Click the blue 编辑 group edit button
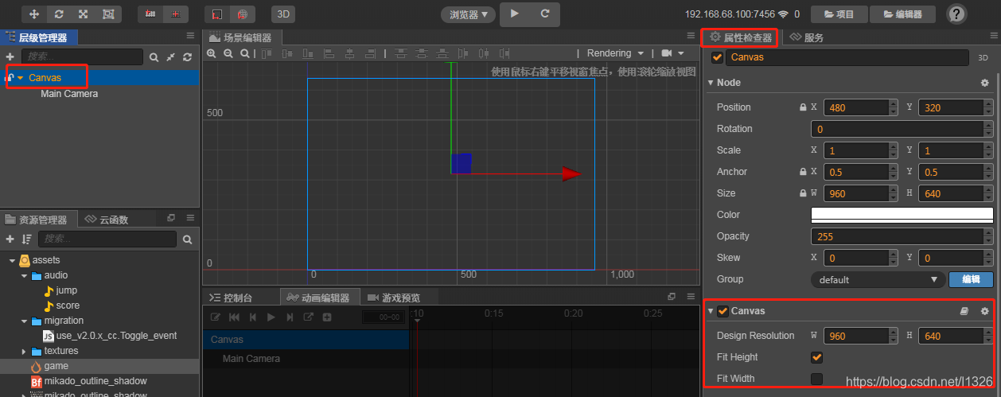Screen dimensions: 1001x397 (x=971, y=279)
